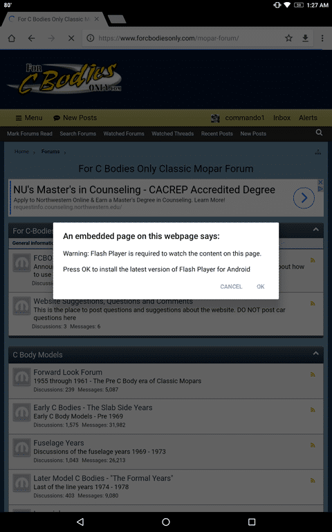The image size is (332, 532).
Task: Open Fuselage Years forum
Action: (59, 443)
